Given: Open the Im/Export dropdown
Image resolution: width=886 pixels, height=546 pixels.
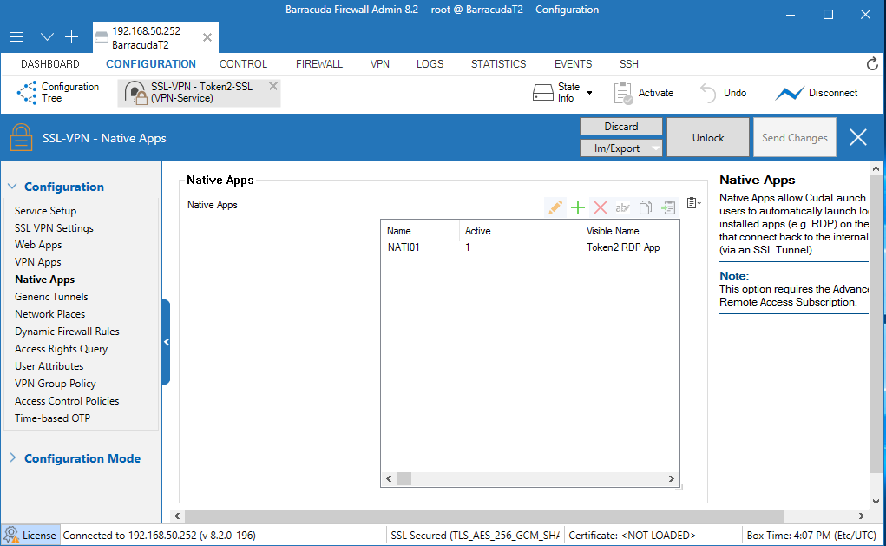Looking at the screenshot, I should coord(621,148).
